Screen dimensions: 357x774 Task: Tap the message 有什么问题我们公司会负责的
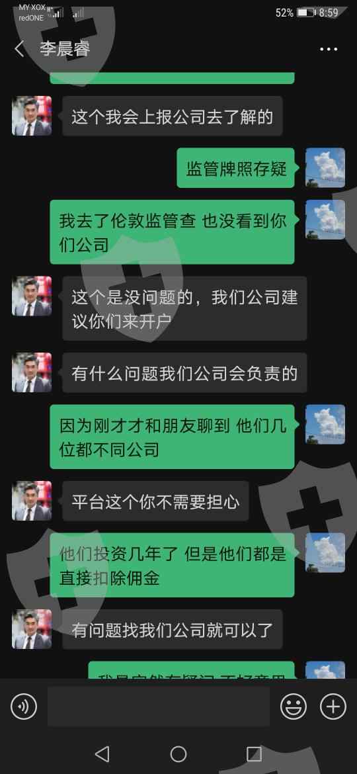point(184,372)
